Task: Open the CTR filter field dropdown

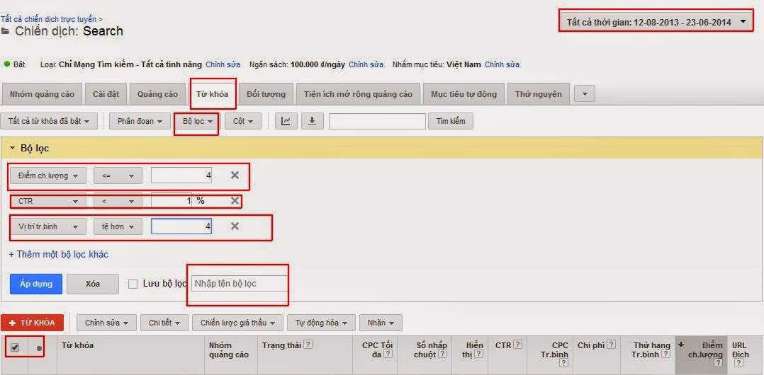Action: pos(47,201)
